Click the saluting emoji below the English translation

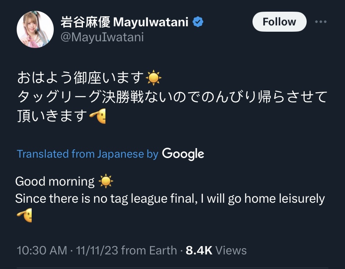[x=24, y=216]
